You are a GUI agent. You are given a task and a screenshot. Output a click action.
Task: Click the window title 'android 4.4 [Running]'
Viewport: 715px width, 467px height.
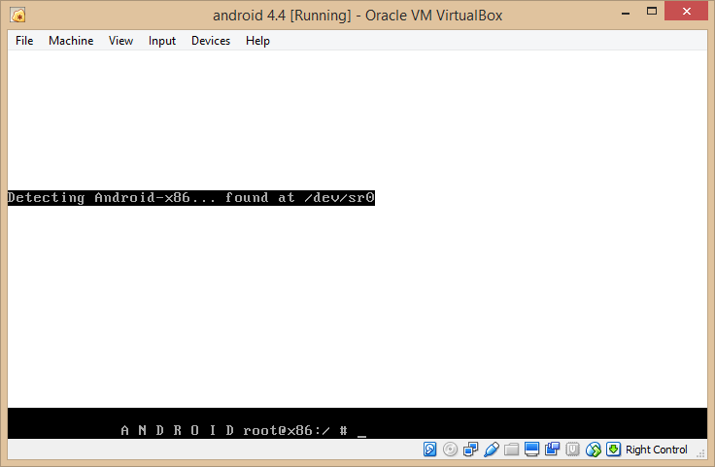(x=357, y=16)
